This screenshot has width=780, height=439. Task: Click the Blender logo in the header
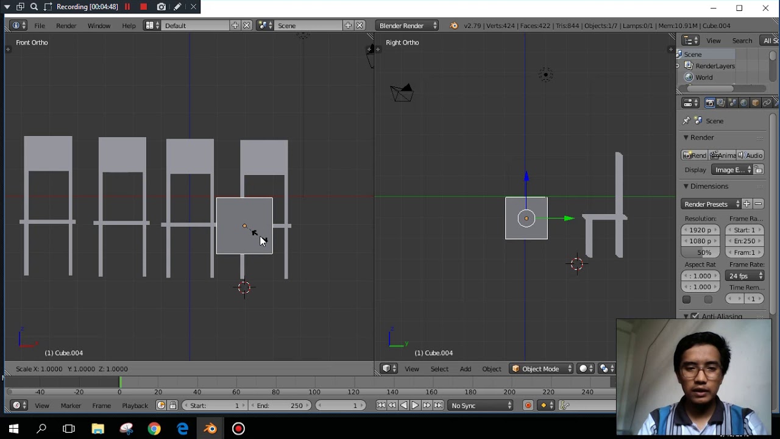click(453, 26)
